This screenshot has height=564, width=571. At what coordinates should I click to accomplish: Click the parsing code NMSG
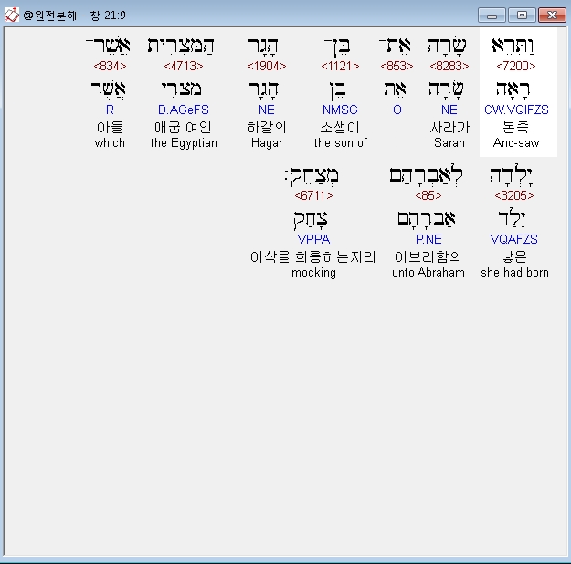(x=340, y=110)
